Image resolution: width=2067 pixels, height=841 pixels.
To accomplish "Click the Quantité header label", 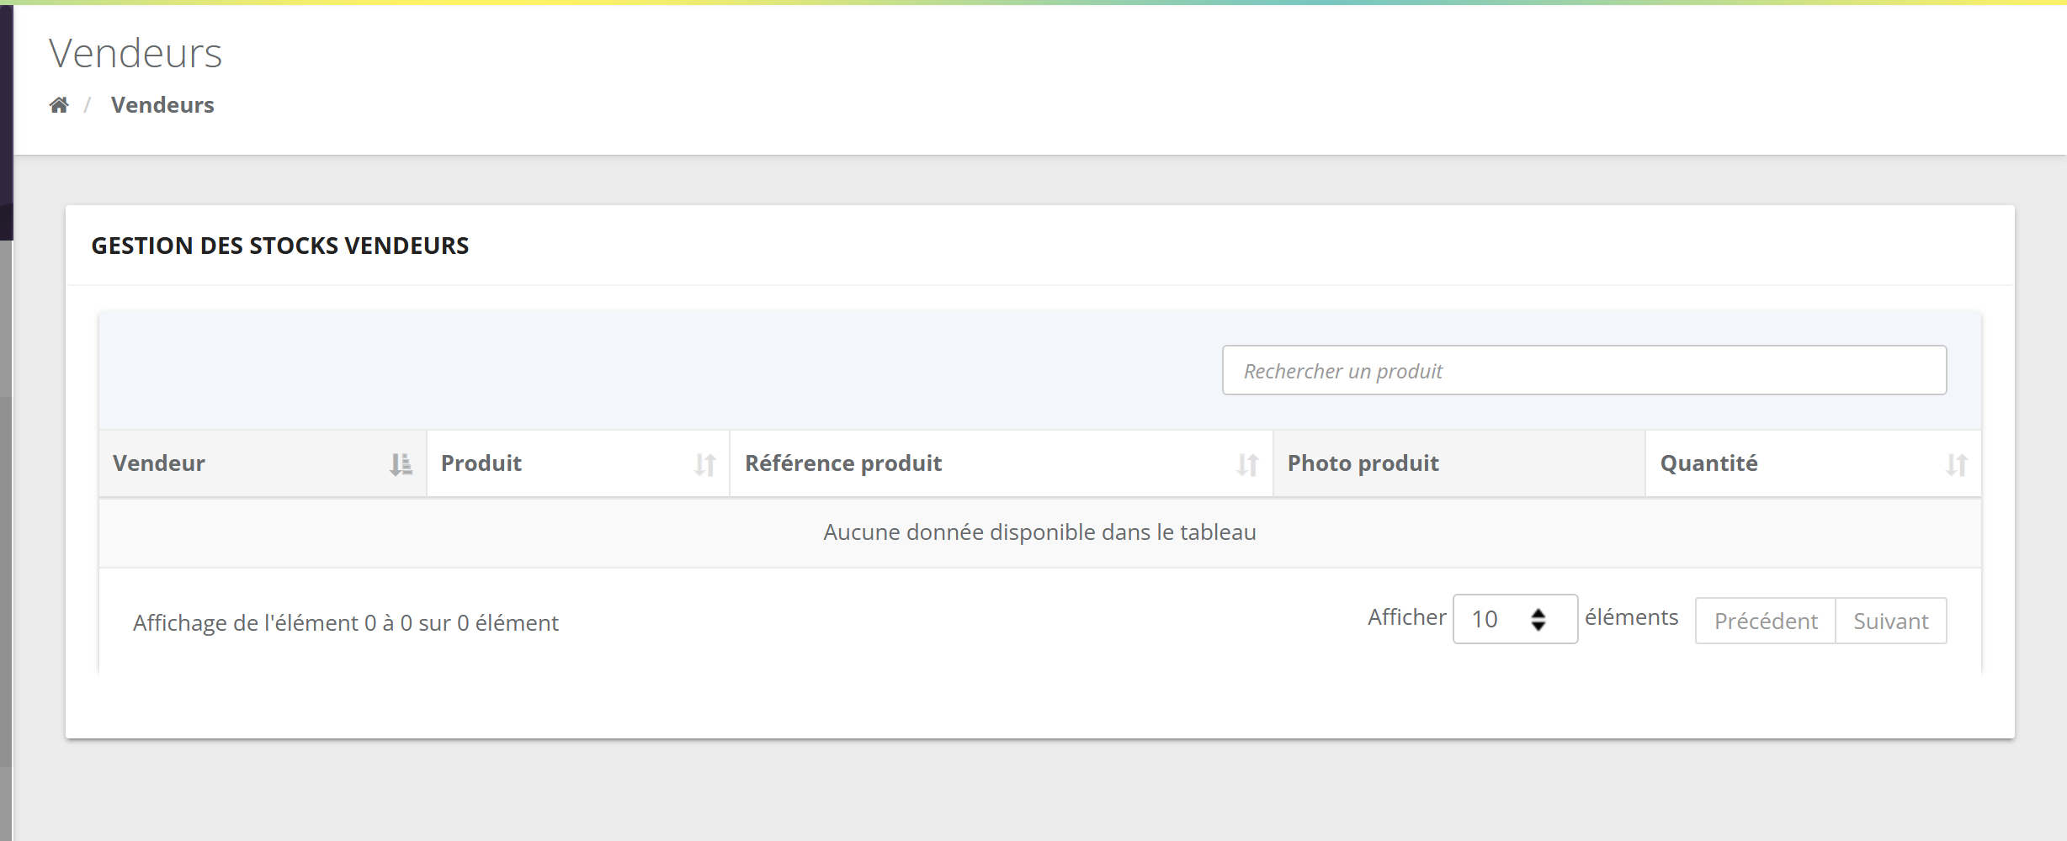I will tap(1708, 463).
